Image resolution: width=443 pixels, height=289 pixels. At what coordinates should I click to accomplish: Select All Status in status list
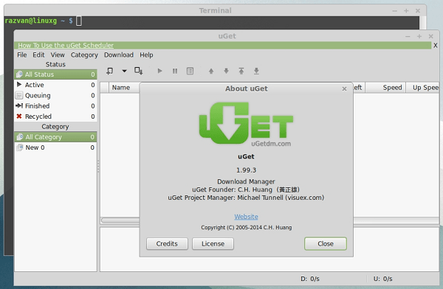pos(55,74)
